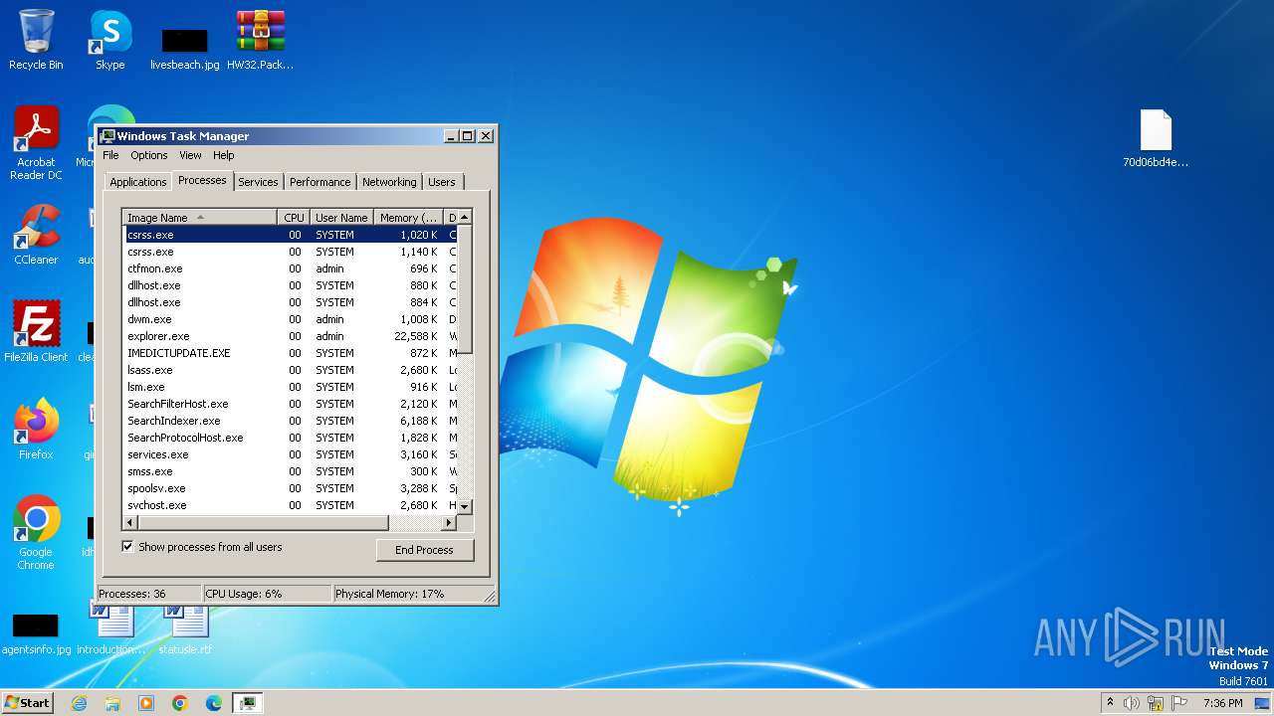Open the File menu in Task Manager
This screenshot has width=1274, height=716.
click(x=110, y=155)
